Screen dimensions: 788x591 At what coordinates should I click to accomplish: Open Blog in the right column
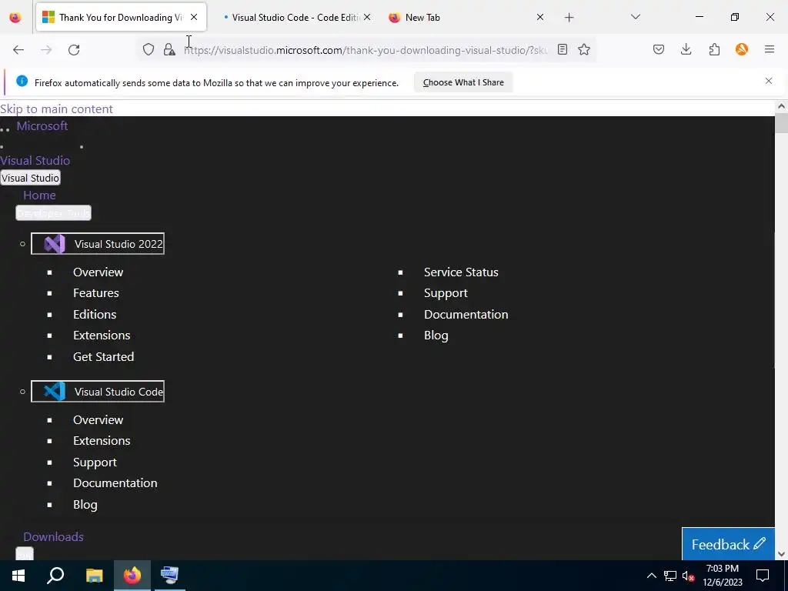[436, 336]
